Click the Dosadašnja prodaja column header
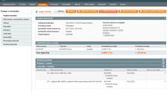The height and width of the screenshot is (94, 167). 118,46
